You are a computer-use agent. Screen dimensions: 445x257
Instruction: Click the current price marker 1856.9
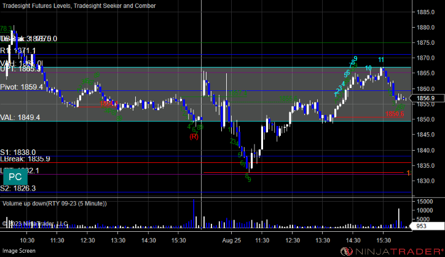pyautogui.click(x=428, y=98)
